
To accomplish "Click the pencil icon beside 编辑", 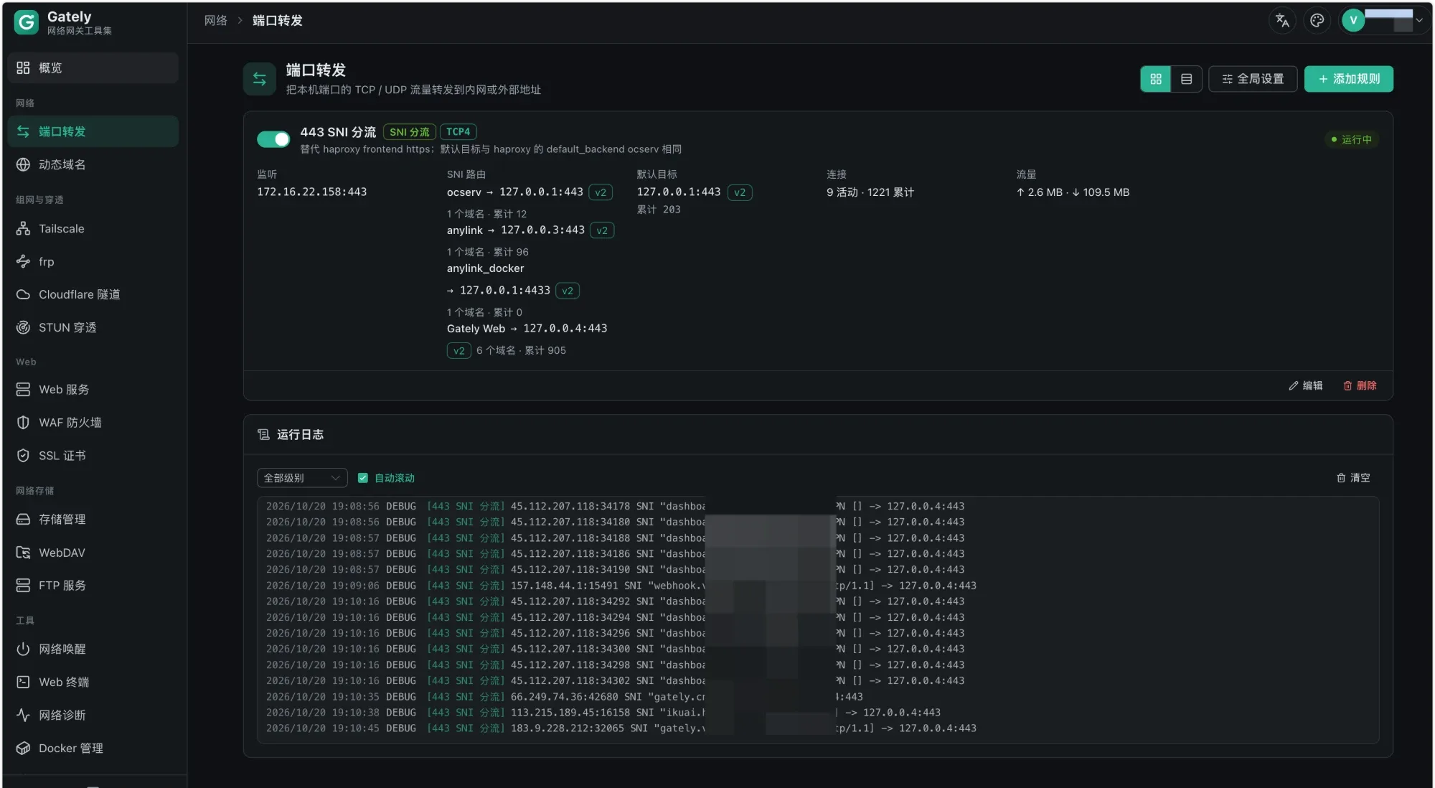I will click(1293, 386).
